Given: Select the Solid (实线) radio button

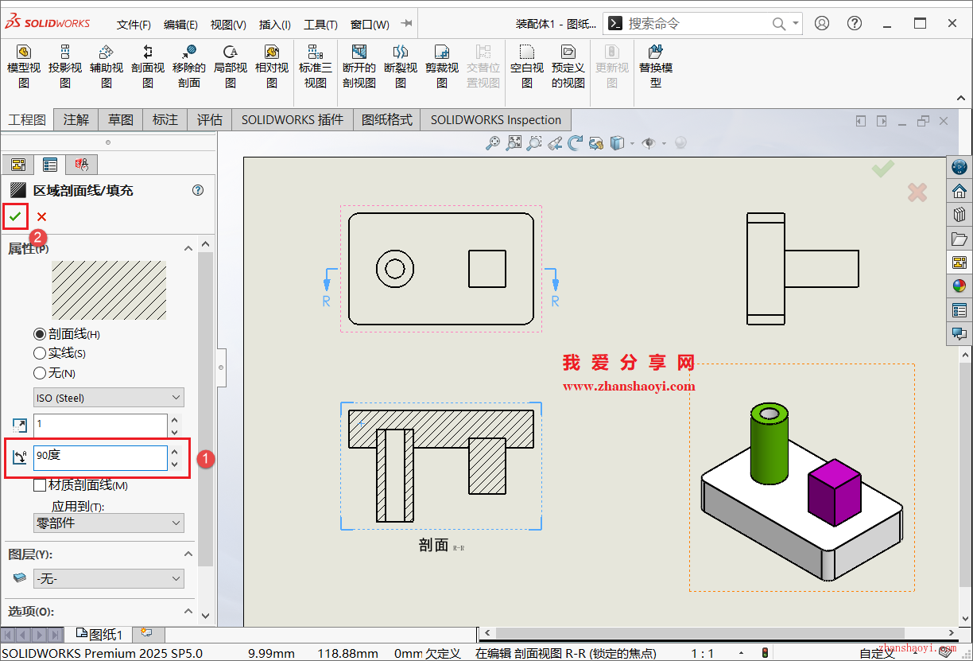Looking at the screenshot, I should click(40, 353).
